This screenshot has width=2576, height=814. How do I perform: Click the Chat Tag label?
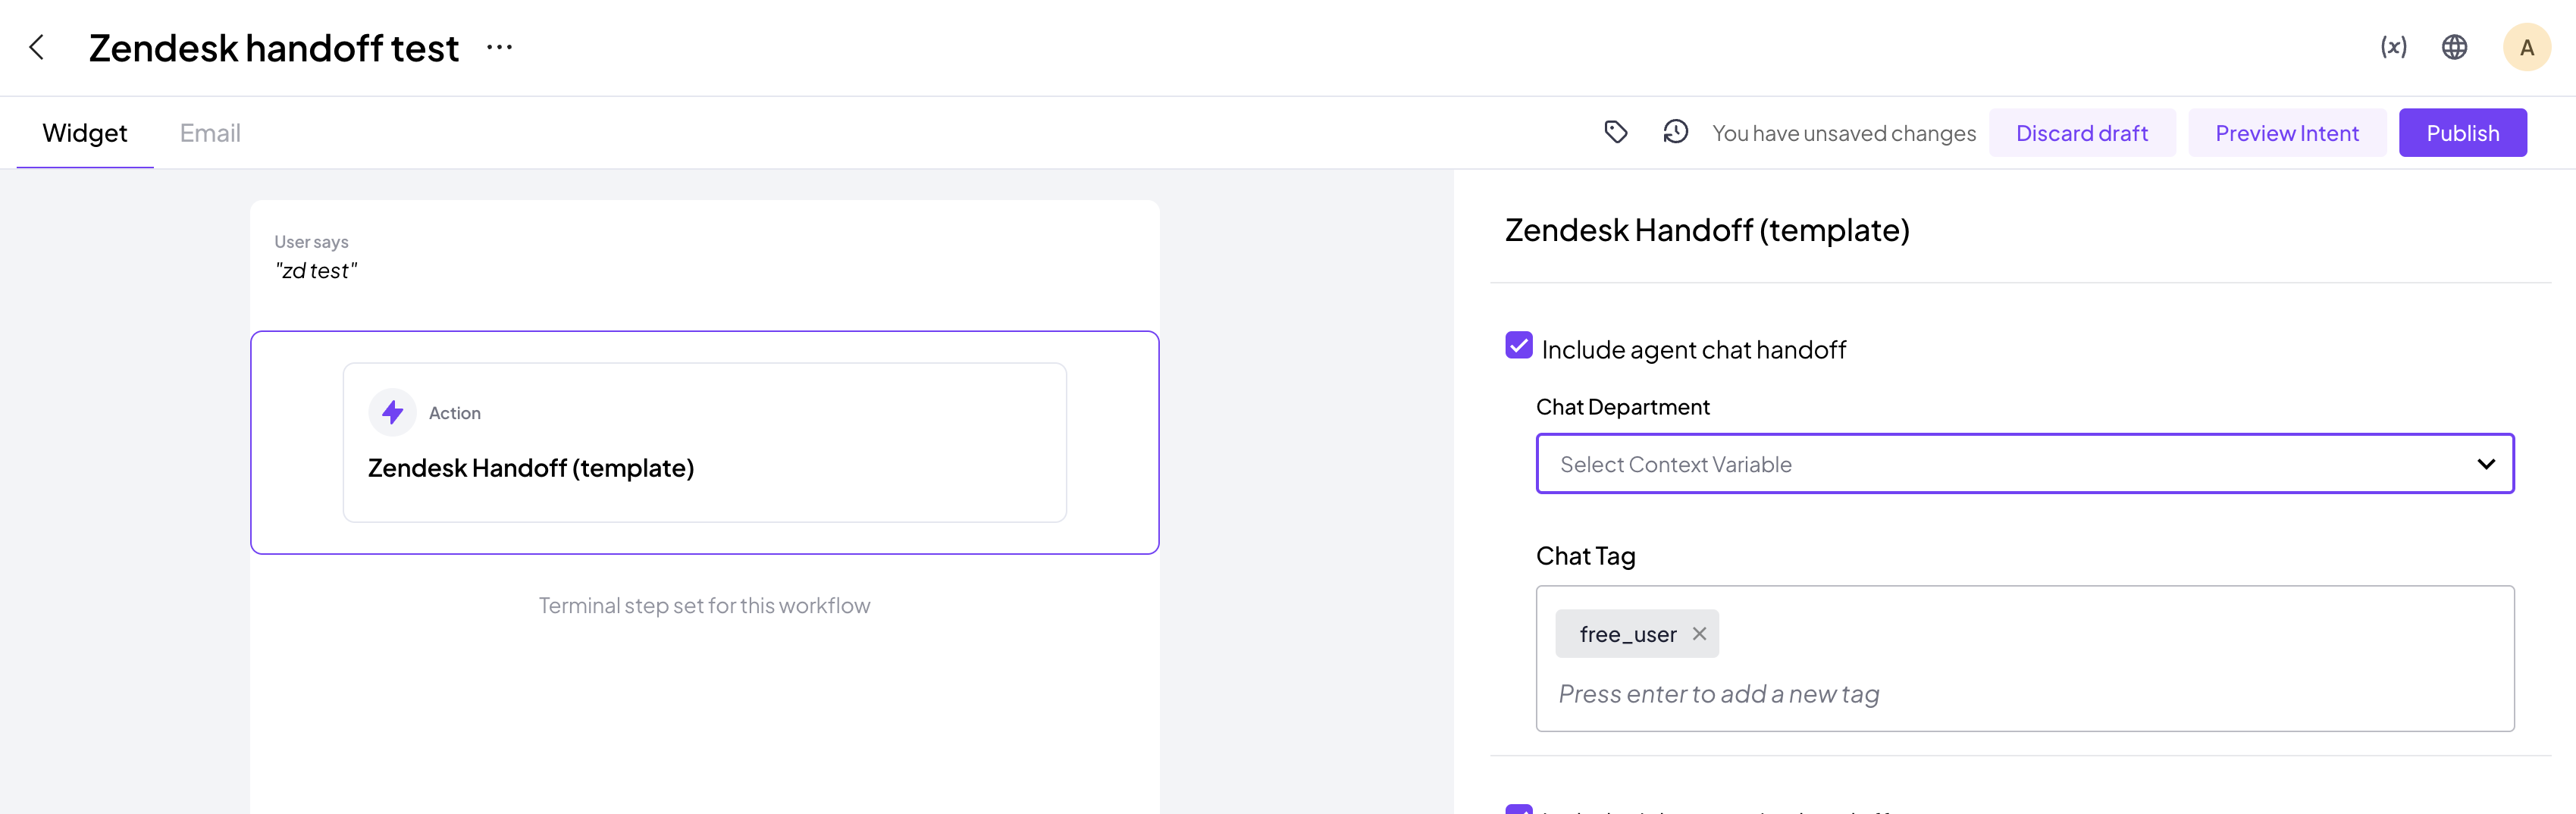(x=1585, y=556)
